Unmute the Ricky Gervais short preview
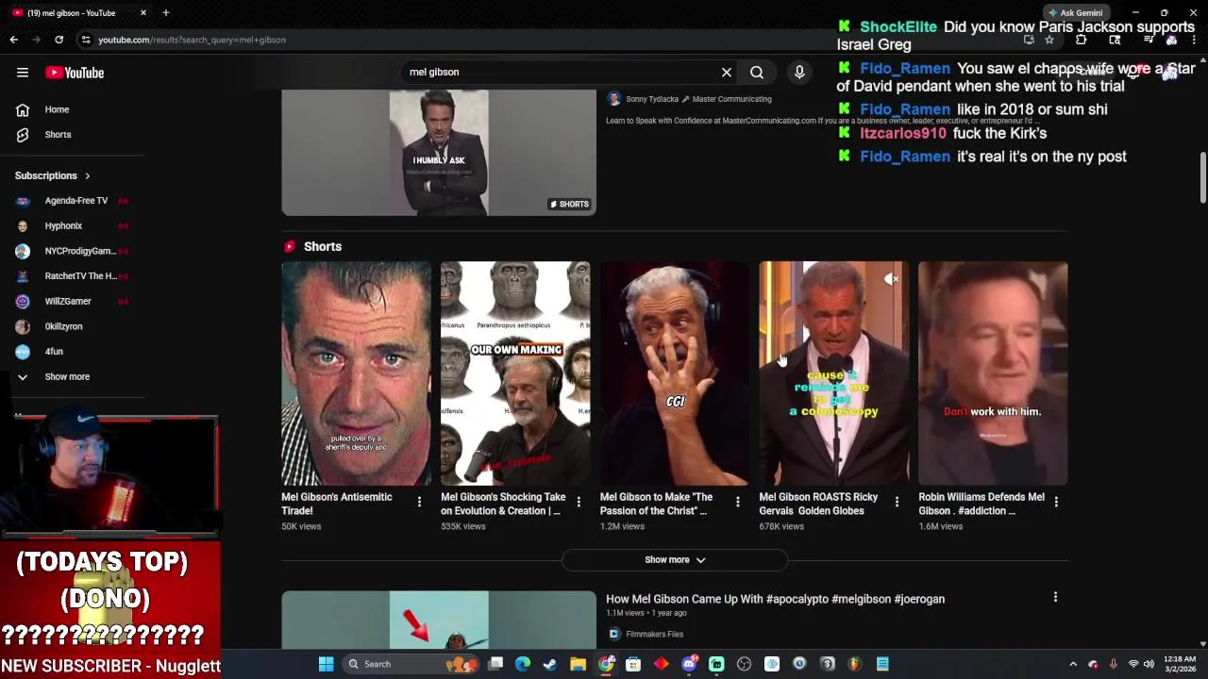The height and width of the screenshot is (679, 1208). tap(891, 279)
